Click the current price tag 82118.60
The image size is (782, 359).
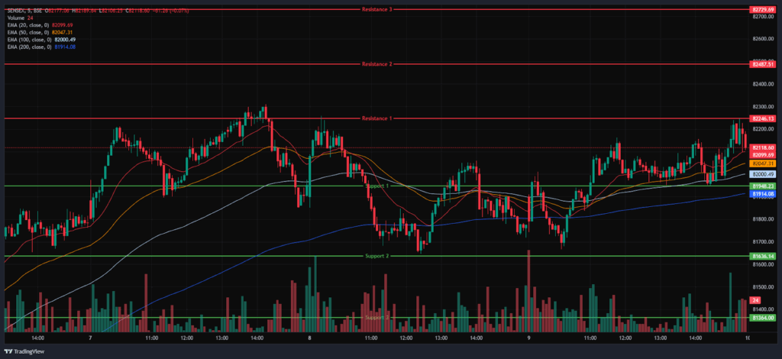tap(763, 147)
